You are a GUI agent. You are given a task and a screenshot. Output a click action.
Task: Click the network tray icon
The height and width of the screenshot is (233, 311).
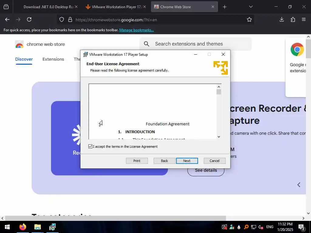point(254,227)
